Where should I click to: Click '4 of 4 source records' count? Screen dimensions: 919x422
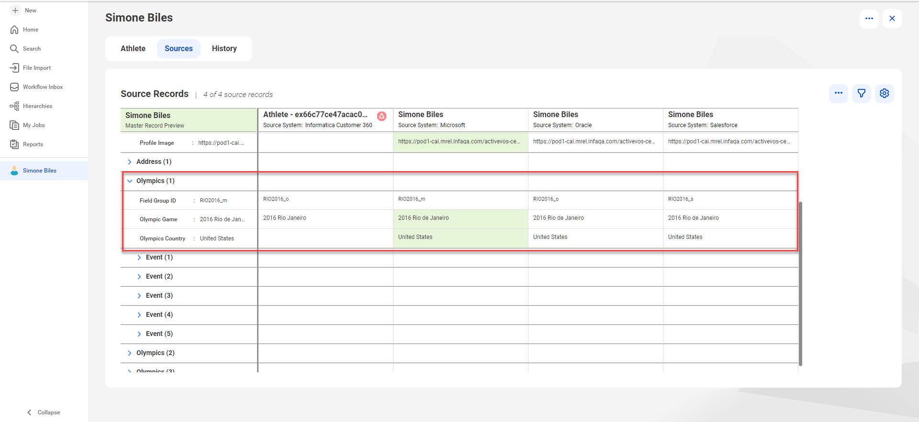click(x=238, y=95)
